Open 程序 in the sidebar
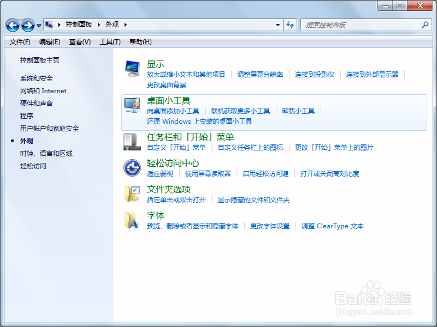 (x=27, y=116)
